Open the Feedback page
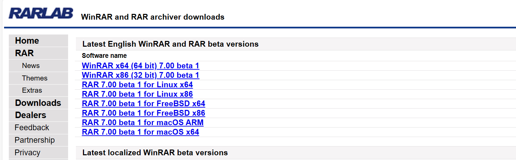This screenshot has width=516, height=160. point(32,128)
